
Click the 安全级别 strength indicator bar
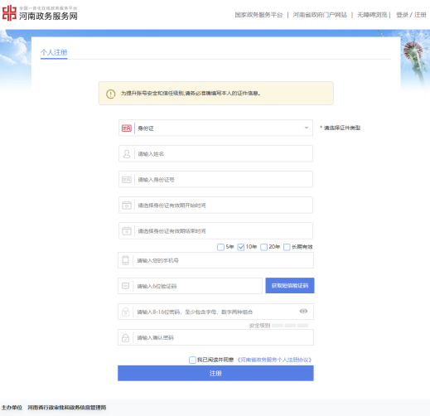pyautogui.click(x=290, y=326)
